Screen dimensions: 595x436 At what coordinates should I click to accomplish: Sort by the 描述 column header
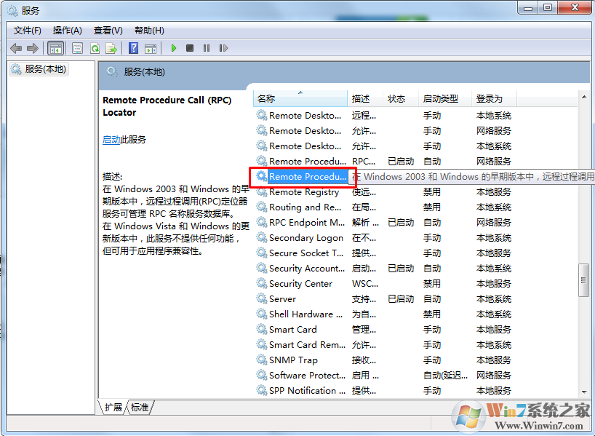tap(365, 99)
